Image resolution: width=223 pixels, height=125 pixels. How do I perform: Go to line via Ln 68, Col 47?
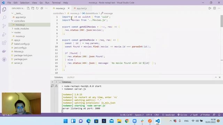[x=126, y=115]
